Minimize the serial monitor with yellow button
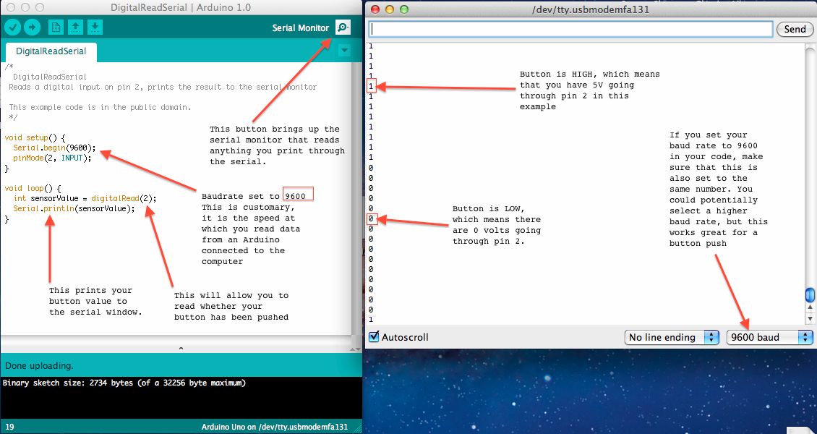This screenshot has height=434, width=817. click(x=390, y=9)
